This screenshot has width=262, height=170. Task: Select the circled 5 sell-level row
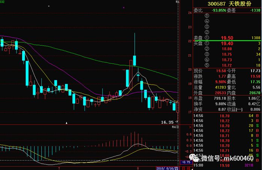(206, 15)
